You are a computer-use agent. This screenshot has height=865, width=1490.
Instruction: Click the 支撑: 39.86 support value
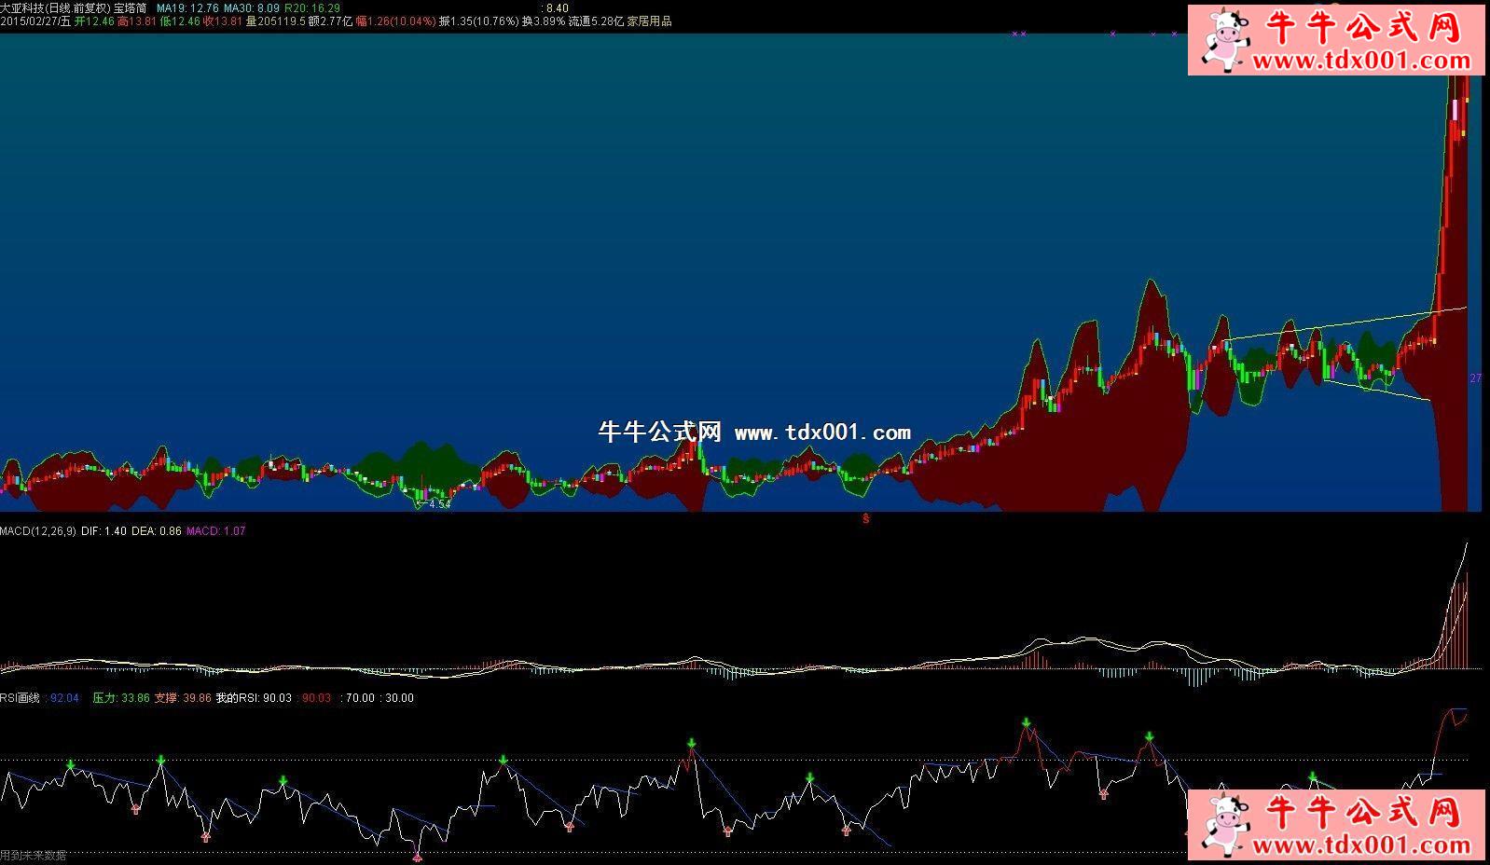(183, 698)
